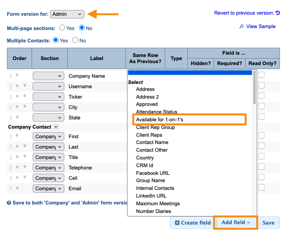Click the Revert to previous version icon
The image size is (288, 238).
pos(278,13)
